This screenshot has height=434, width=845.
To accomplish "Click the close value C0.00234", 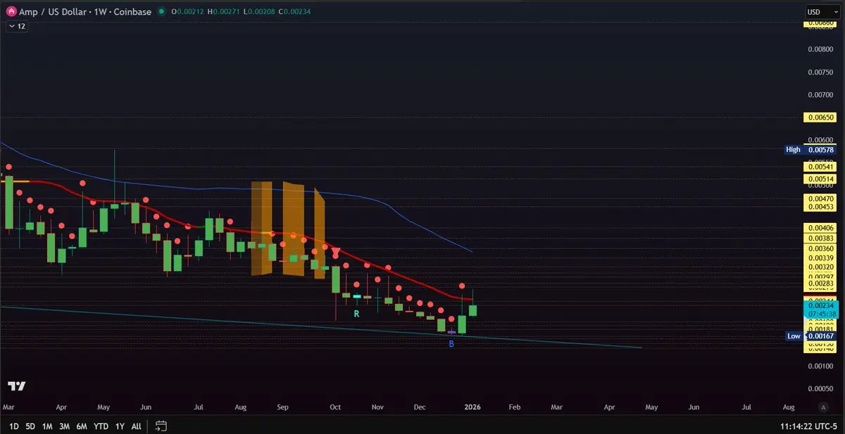I will pyautogui.click(x=294, y=12).
